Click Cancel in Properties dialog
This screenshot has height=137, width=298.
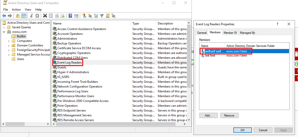point(263,130)
